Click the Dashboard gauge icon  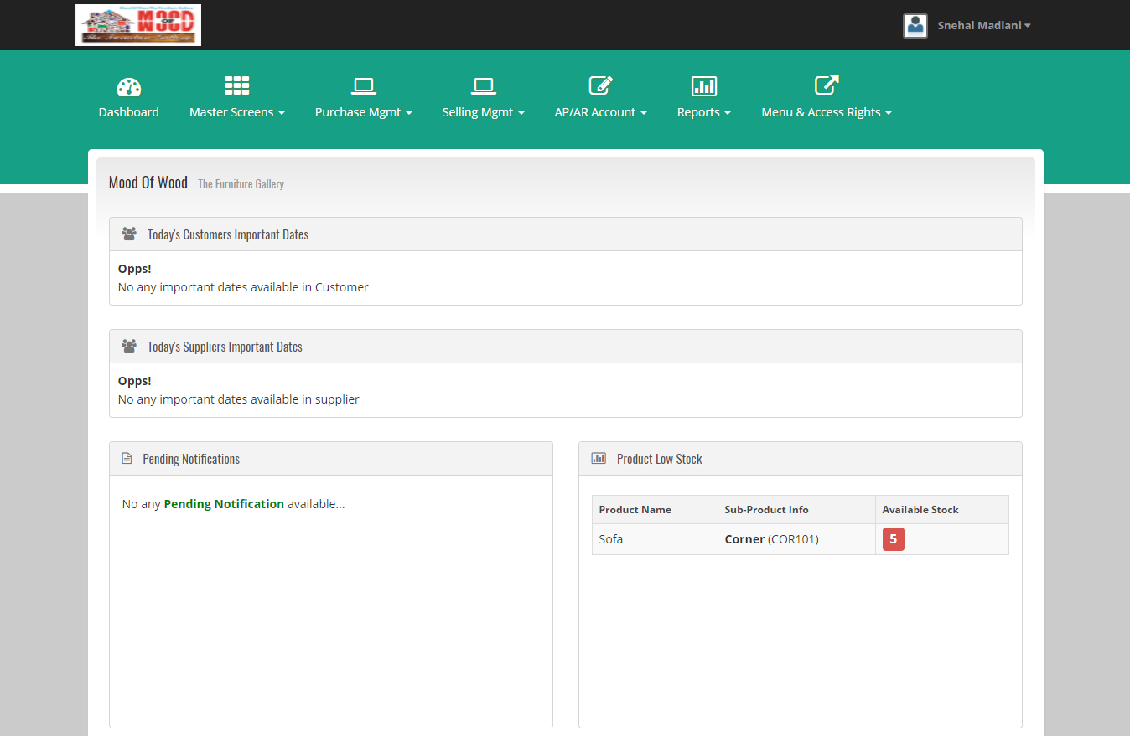pyautogui.click(x=129, y=86)
